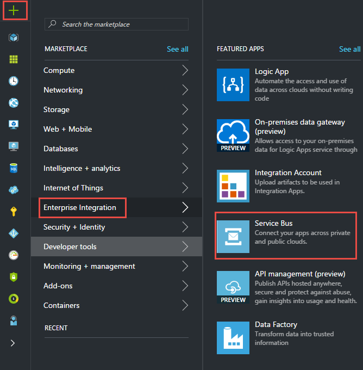This screenshot has height=370, width=363.
Task: Open Data Factory title
Action: tap(276, 324)
